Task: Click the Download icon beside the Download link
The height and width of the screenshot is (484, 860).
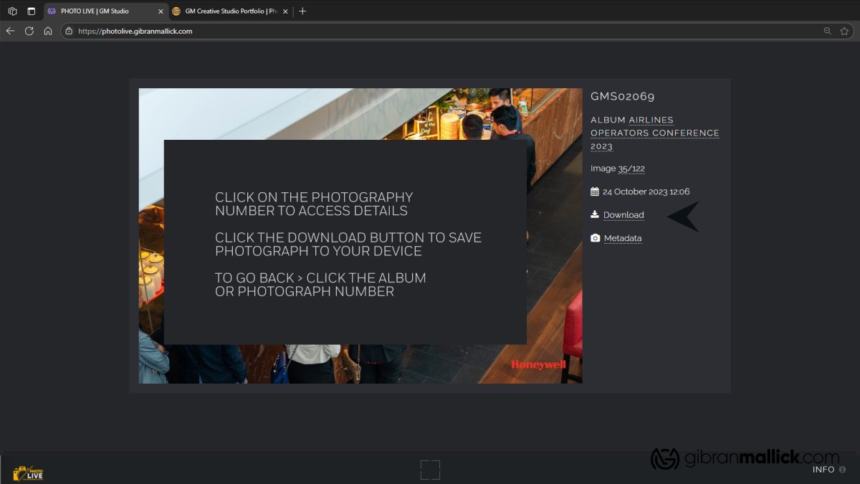Action: (x=595, y=214)
